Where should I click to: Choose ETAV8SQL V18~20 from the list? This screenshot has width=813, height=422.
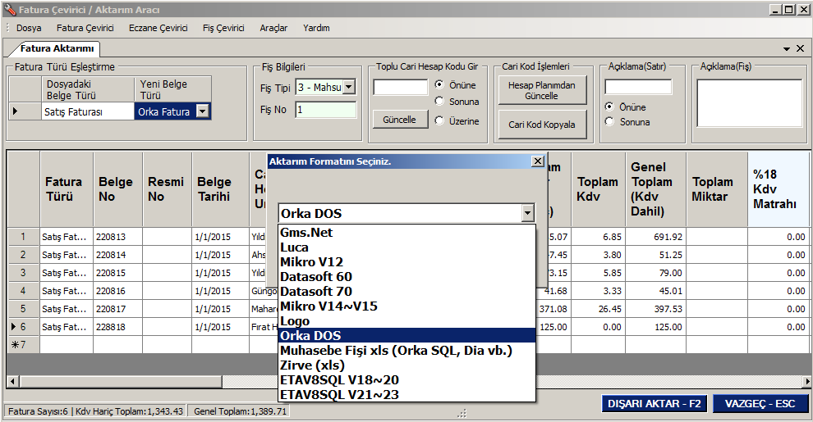tap(407, 380)
